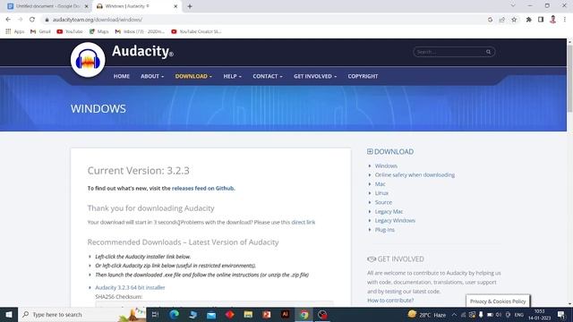Open Privacy & Cookies Policy button
This screenshot has height=322, width=573.
[x=498, y=301]
